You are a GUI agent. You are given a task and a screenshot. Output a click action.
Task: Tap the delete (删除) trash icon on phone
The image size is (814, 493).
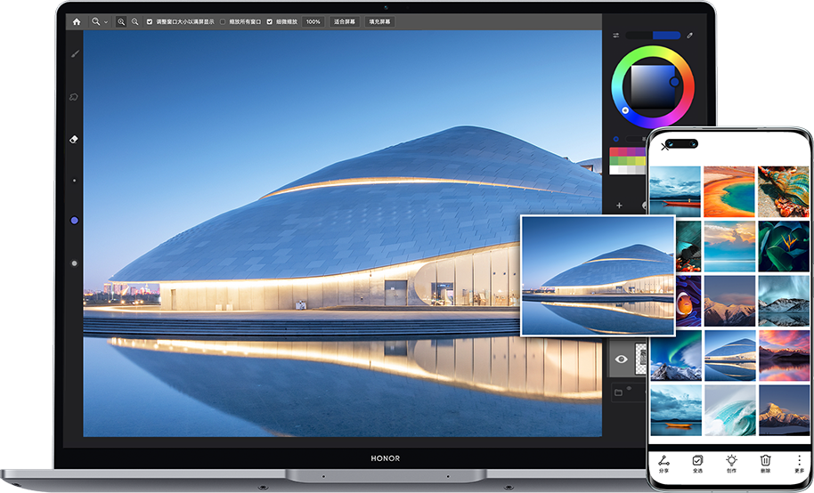765,462
